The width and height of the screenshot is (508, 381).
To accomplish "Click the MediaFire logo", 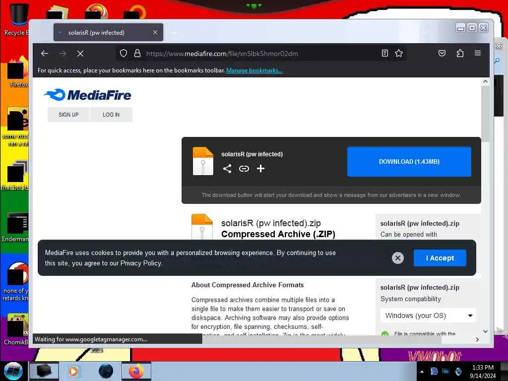I will click(x=87, y=95).
